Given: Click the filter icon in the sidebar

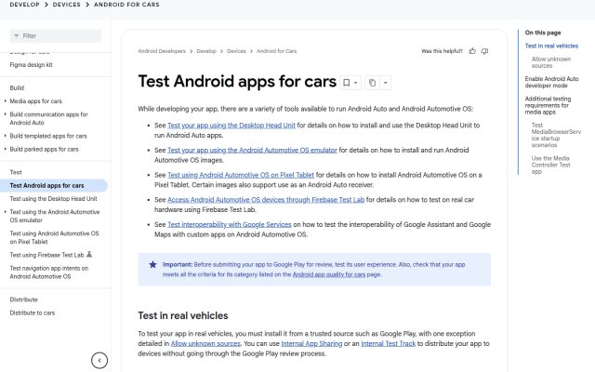Looking at the screenshot, I should (17, 36).
